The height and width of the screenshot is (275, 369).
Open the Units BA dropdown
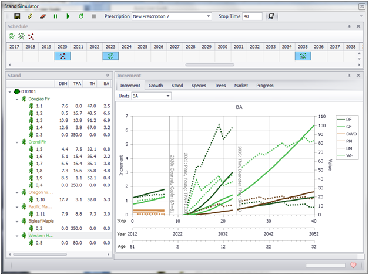pyautogui.click(x=168, y=96)
